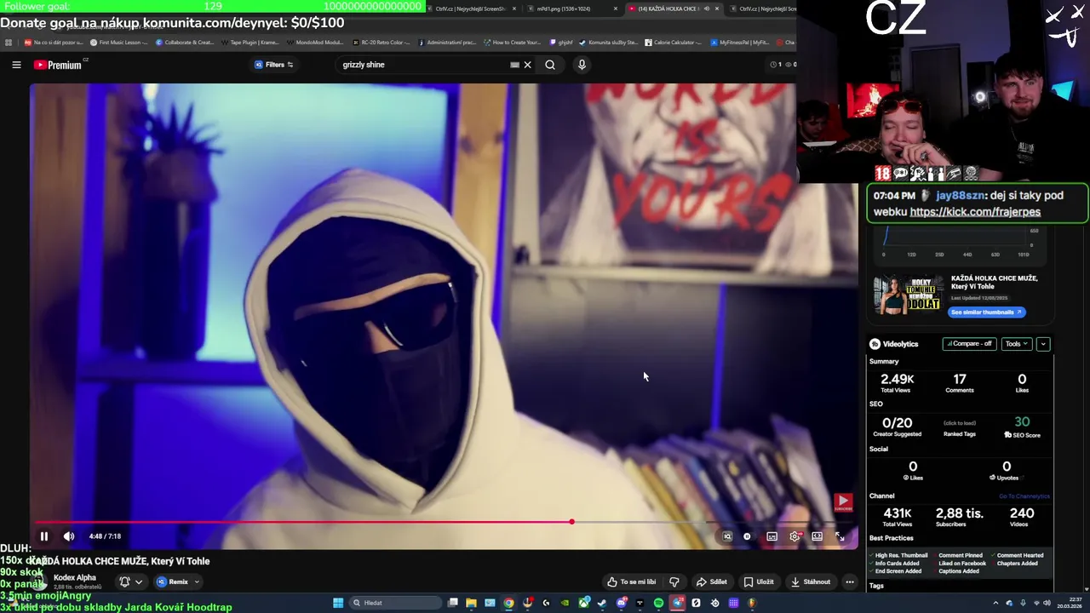Share the video with Sdílet
Screen dimensions: 1090x613
[x=711, y=582]
